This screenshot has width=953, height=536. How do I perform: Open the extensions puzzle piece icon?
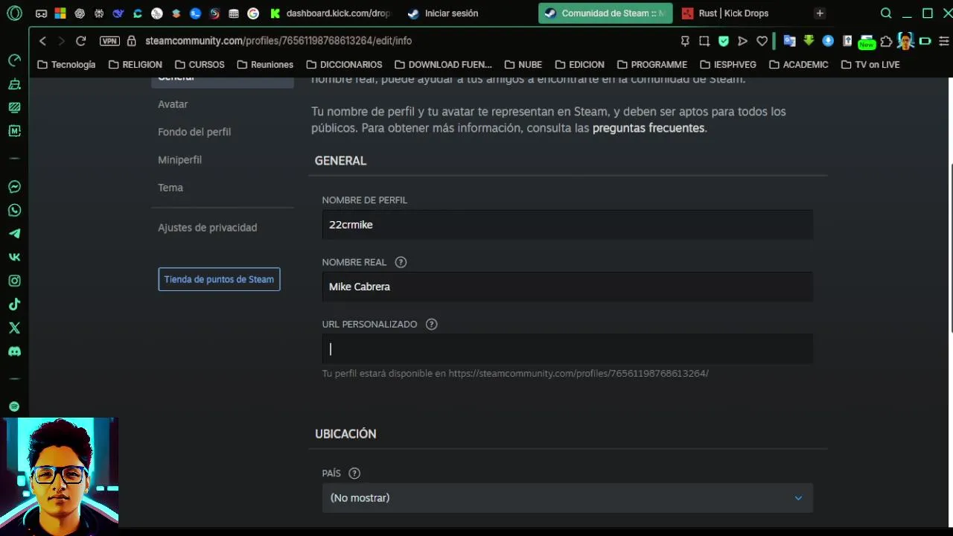[886, 41]
